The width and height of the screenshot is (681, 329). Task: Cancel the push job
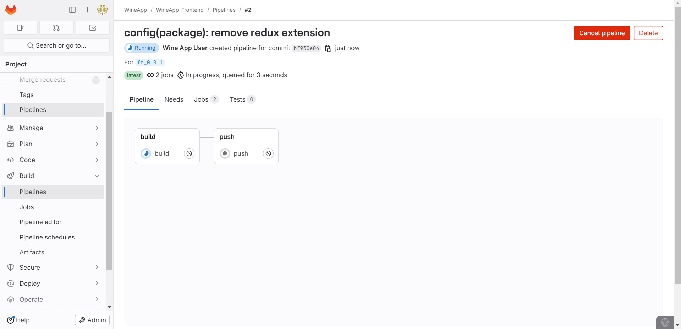click(x=268, y=153)
